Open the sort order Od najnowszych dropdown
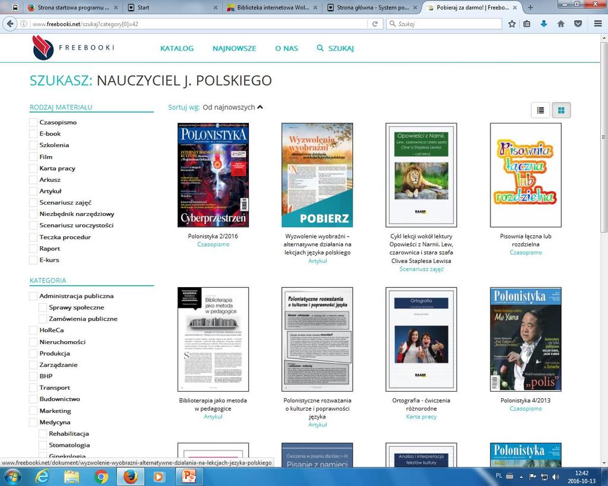The height and width of the screenshot is (486, 608). (x=233, y=107)
